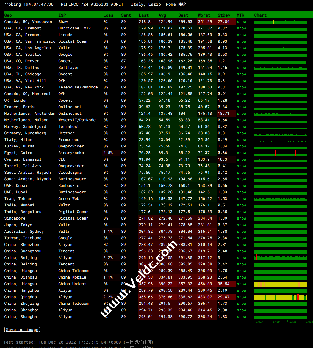Click the AS26383 network link
Viewport: 313px width, 348px height.
click(99, 4)
